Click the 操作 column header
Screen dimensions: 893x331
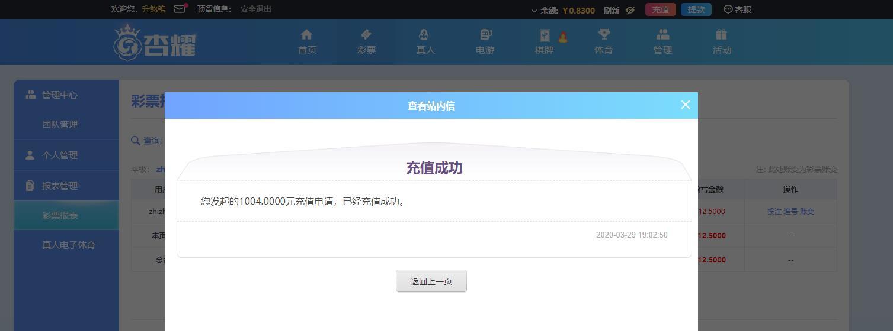coord(790,189)
